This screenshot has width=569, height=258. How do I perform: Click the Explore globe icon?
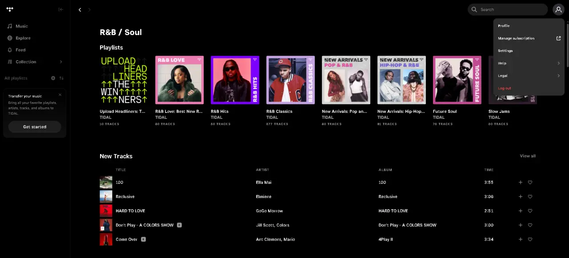coord(10,38)
